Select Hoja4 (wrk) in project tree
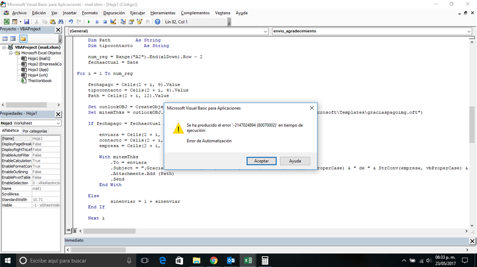Image resolution: width=477 pixels, height=267 pixels. coord(38,75)
